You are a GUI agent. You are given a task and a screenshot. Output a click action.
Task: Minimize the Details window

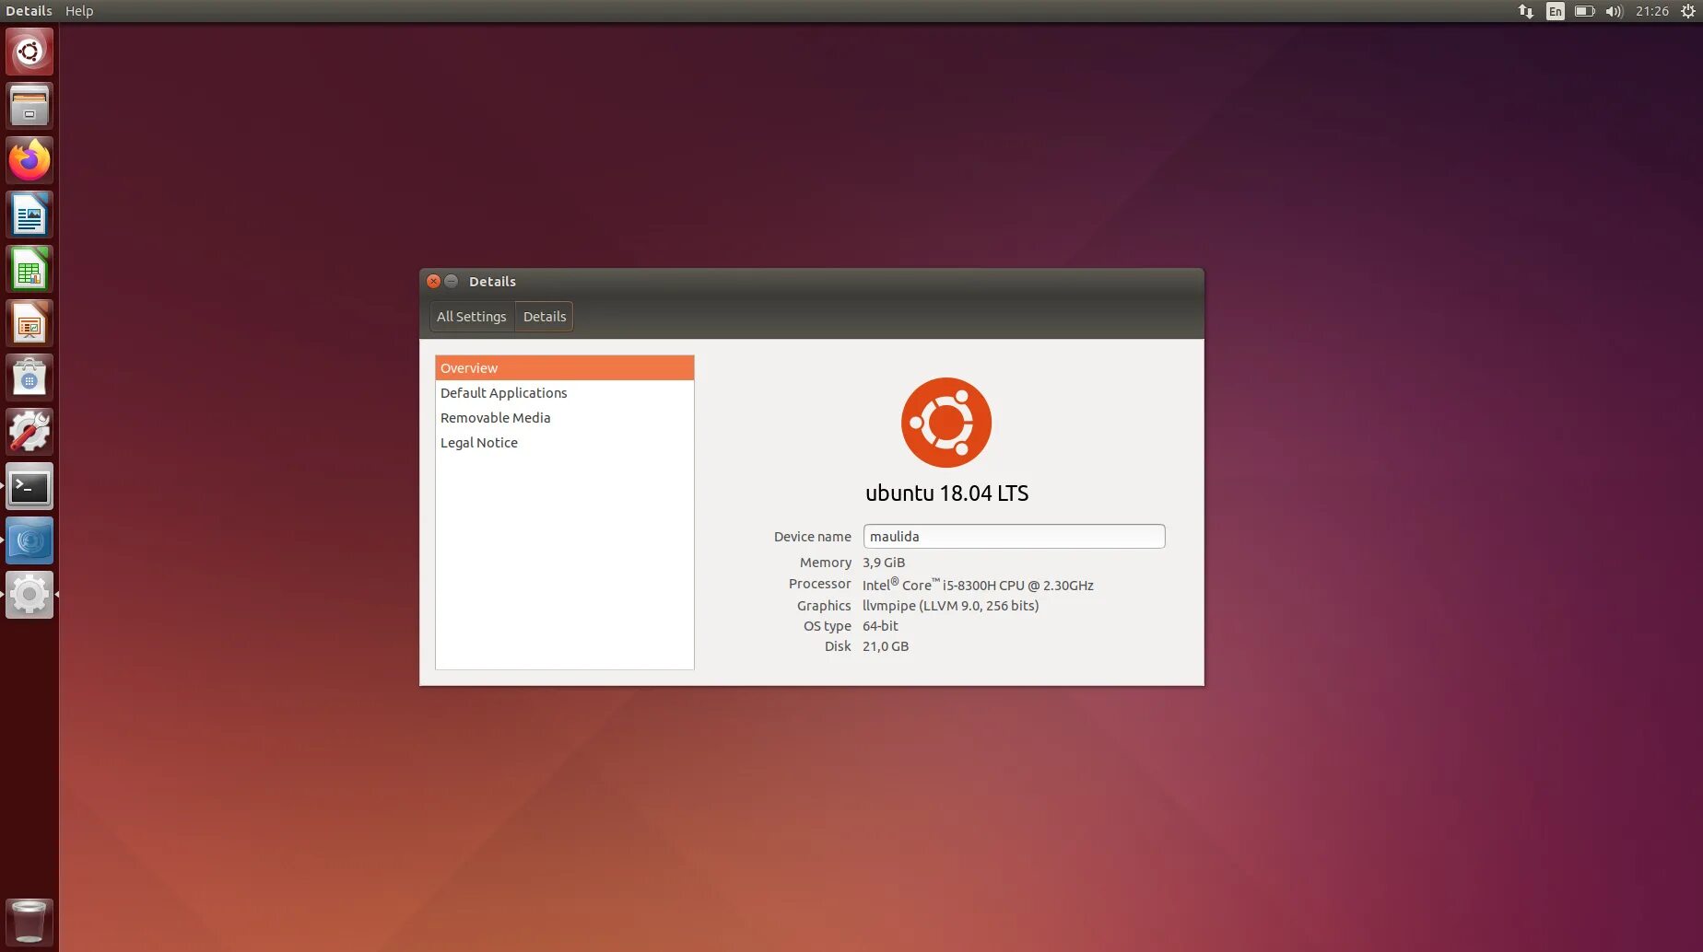tap(452, 282)
